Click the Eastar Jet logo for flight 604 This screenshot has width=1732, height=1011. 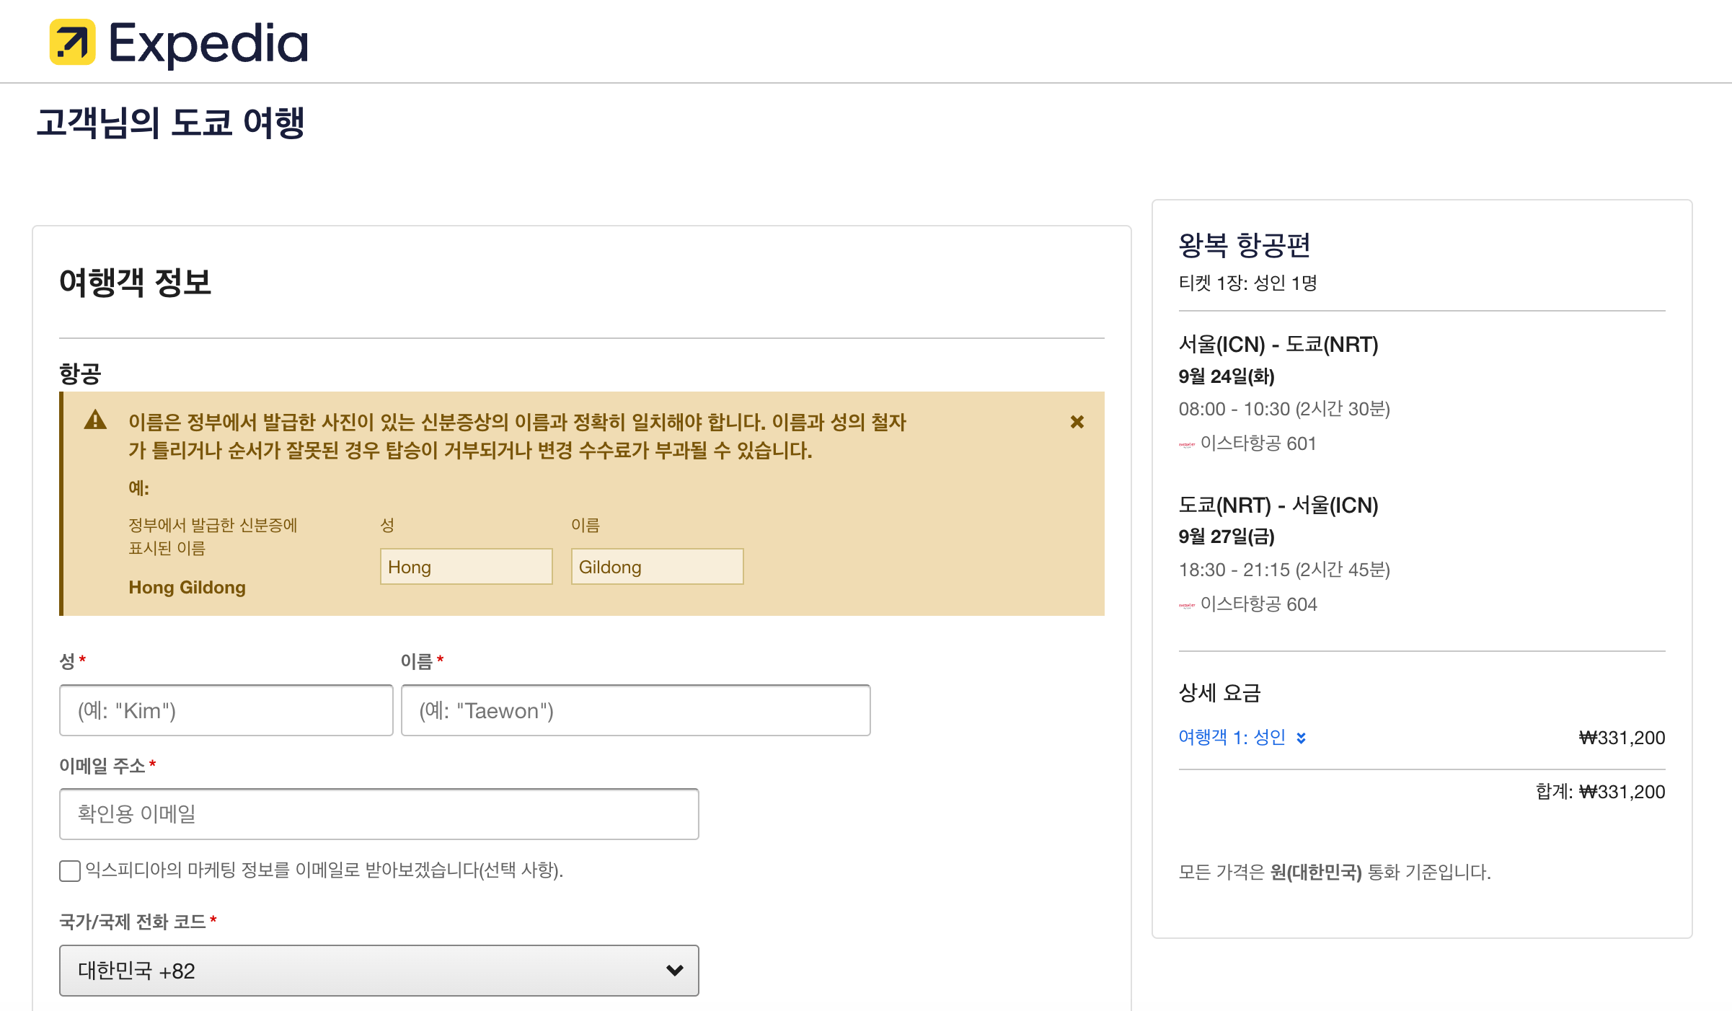pos(1186,606)
